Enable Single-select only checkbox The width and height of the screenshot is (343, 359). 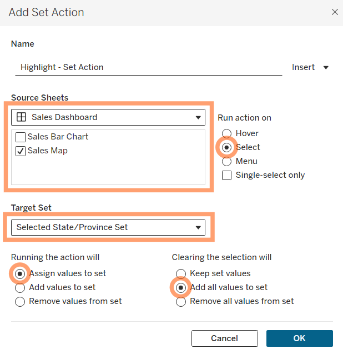pos(226,176)
